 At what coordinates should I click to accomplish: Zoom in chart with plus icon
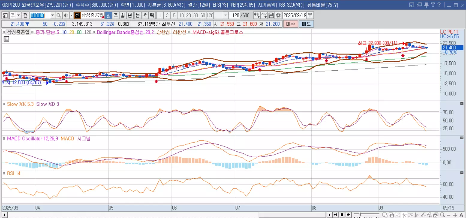tap(455, 215)
